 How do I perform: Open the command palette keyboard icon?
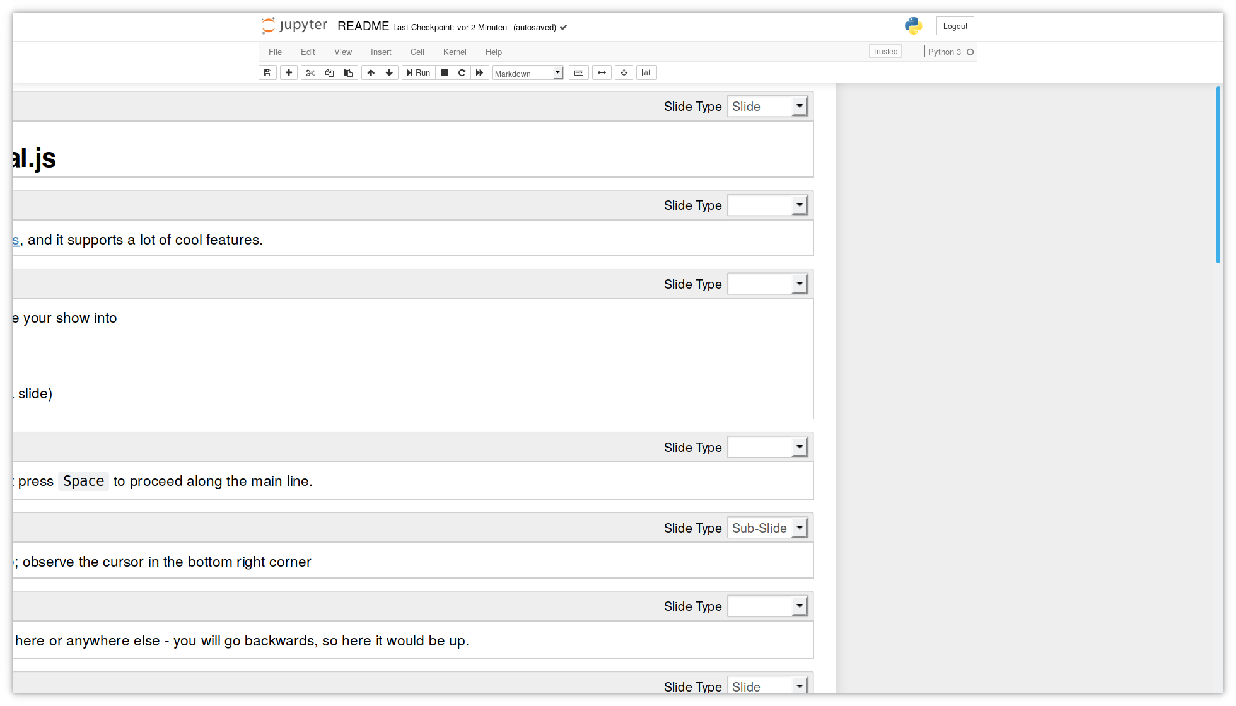click(x=579, y=73)
